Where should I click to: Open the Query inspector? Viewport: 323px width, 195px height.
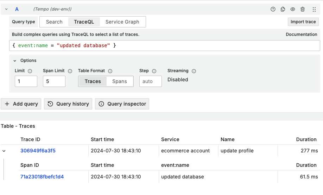[x=122, y=104]
